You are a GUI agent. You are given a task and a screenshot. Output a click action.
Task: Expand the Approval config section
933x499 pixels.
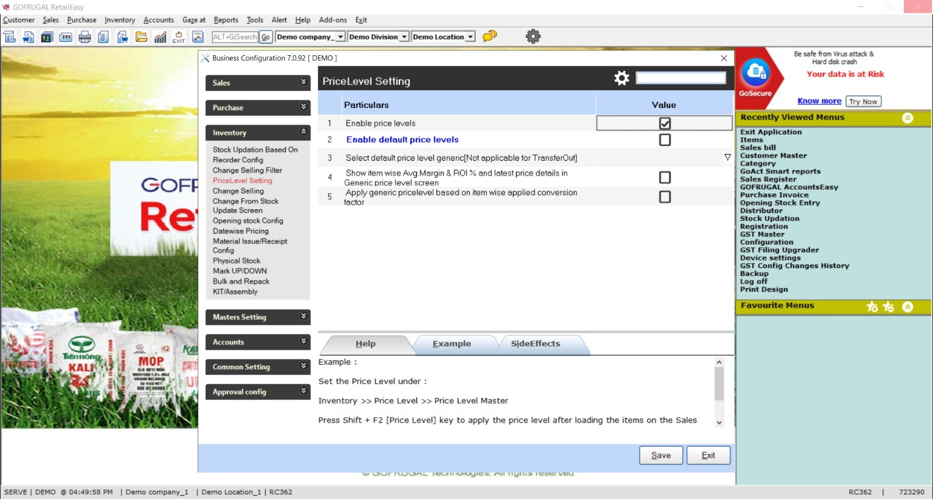click(x=258, y=392)
